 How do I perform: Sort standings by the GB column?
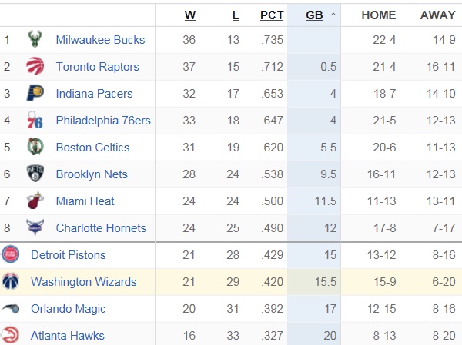[314, 15]
